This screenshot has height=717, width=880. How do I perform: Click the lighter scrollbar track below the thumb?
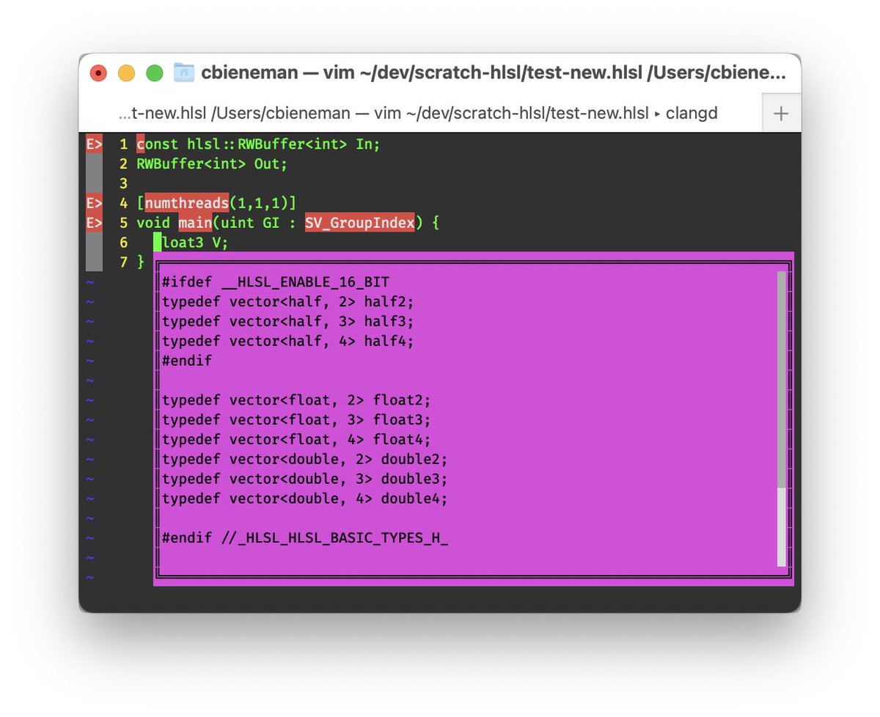(781, 526)
